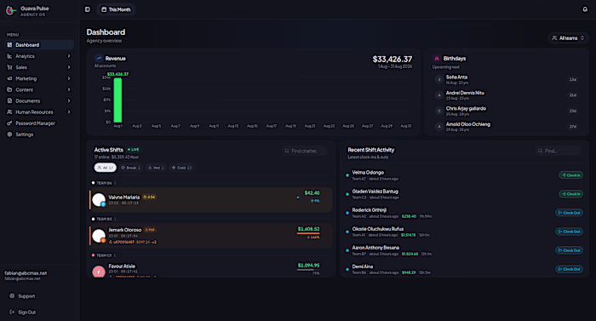Click the green LIVE indicator
The height and width of the screenshot is (321, 596).
point(133,150)
